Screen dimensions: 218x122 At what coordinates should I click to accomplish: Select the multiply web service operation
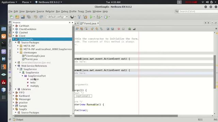[34, 86]
